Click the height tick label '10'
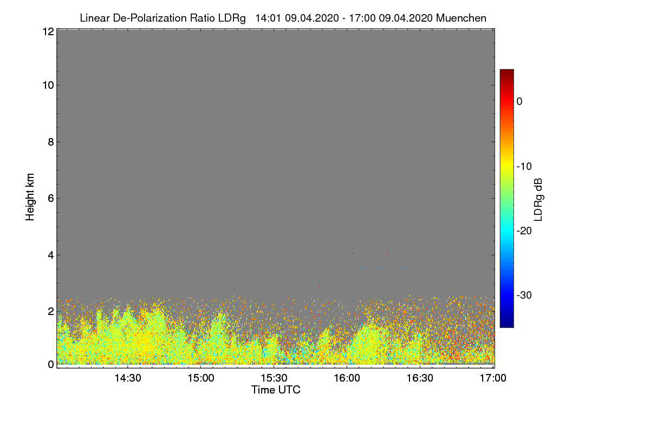Viewport: 650px width, 433px height. 47,85
